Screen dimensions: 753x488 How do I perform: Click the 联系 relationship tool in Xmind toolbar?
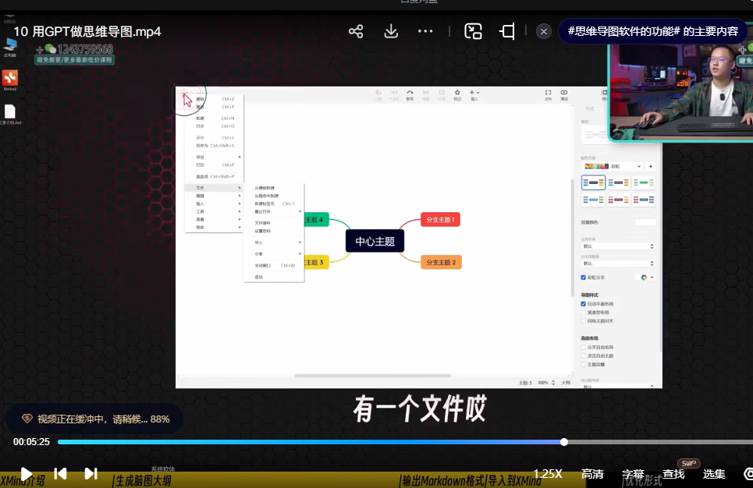point(410,95)
